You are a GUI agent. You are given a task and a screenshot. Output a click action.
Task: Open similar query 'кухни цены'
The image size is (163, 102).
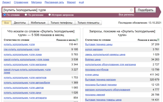pyautogui.click(x=92, y=75)
